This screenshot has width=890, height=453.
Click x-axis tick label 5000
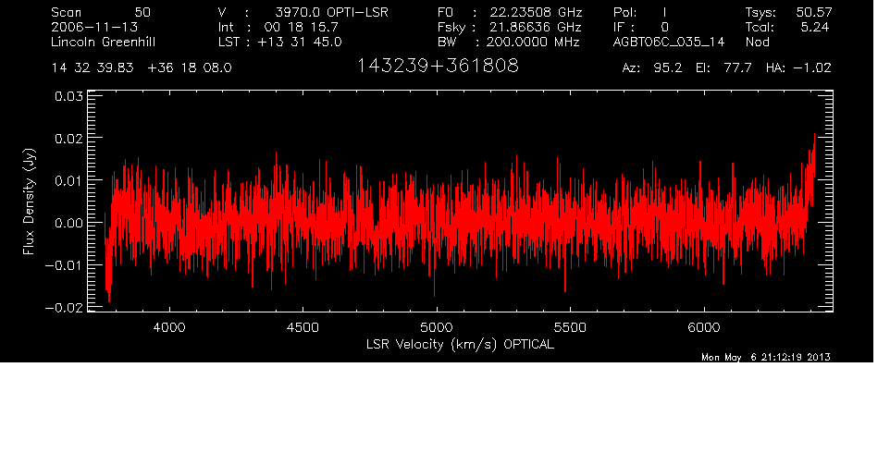point(437,327)
